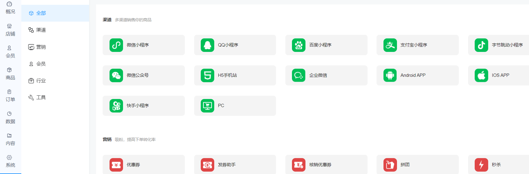The width and height of the screenshot is (529, 174).
Task: Click the 核销优惠券 card label
Action: (320, 165)
